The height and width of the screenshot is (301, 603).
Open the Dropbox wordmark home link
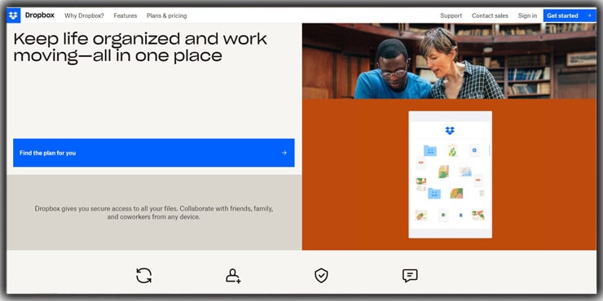(x=40, y=15)
